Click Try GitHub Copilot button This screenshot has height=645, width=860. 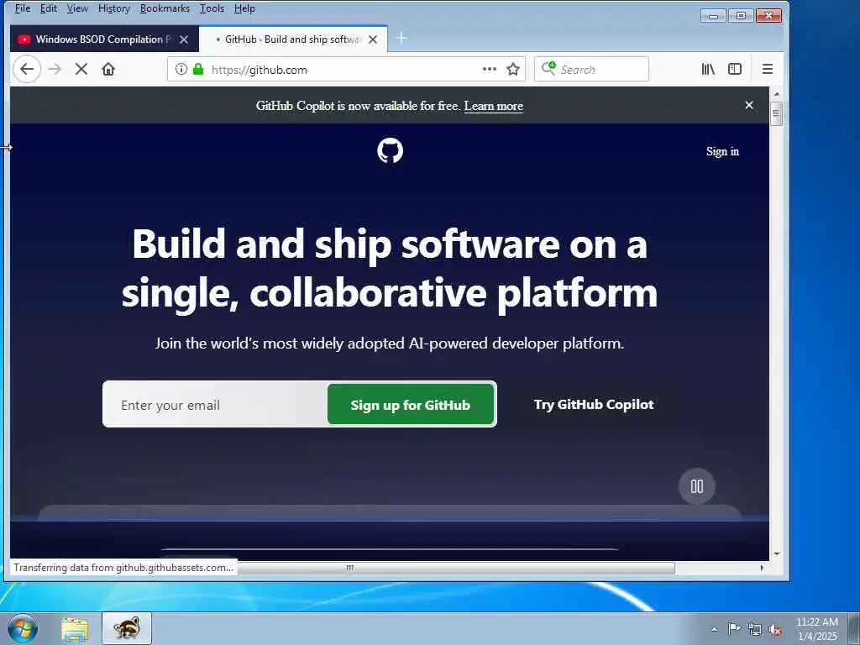(594, 405)
